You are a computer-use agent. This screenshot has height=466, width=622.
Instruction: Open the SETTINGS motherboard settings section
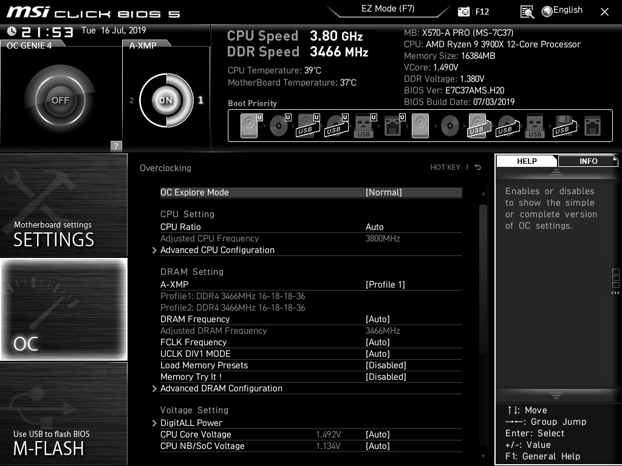(x=63, y=205)
